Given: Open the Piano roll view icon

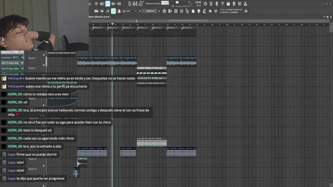Looking at the screenshot, I should [170, 11].
